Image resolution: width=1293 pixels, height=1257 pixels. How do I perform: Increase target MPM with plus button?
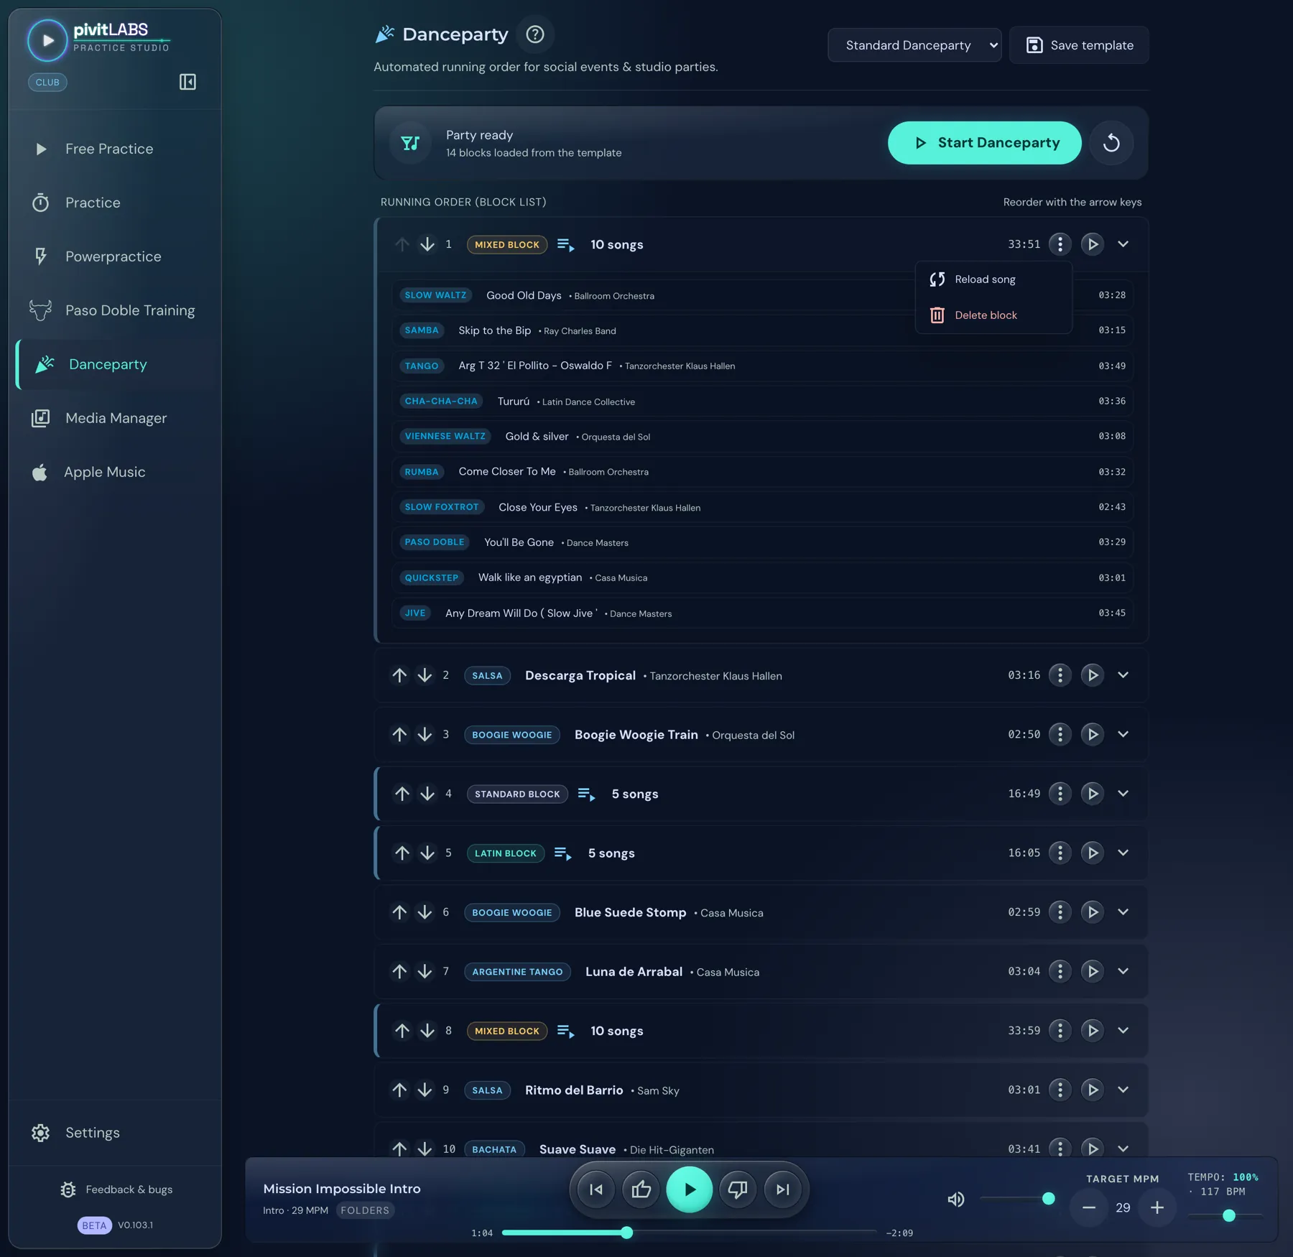tap(1157, 1207)
